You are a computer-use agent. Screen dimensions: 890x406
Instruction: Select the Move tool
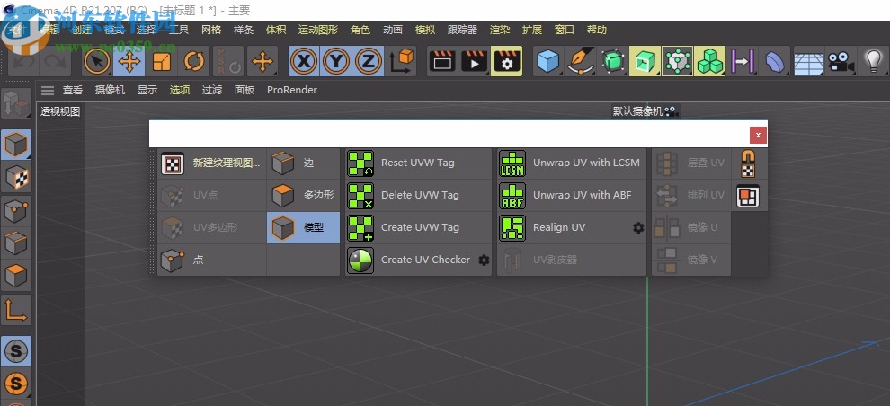[129, 61]
